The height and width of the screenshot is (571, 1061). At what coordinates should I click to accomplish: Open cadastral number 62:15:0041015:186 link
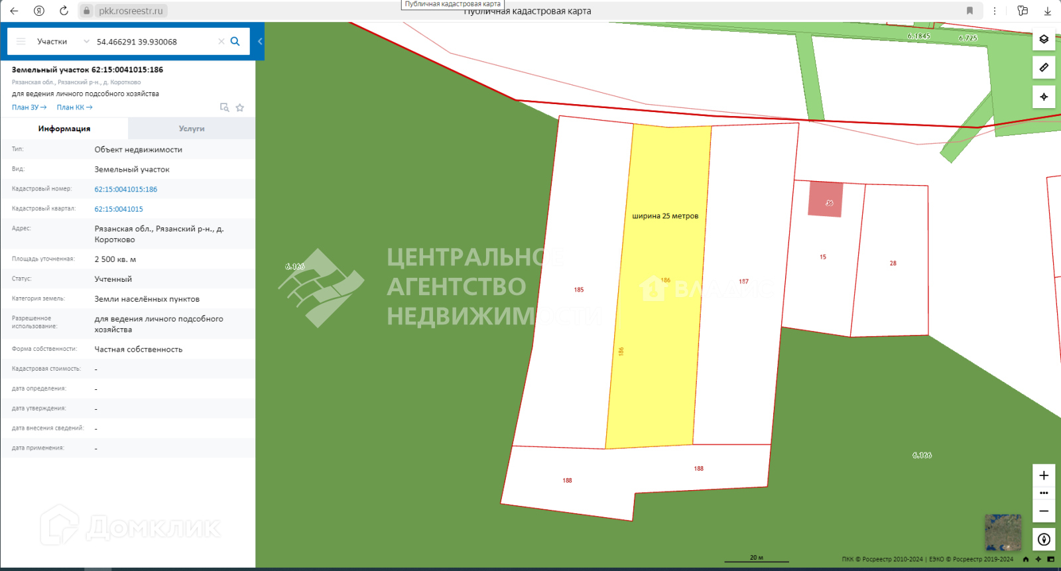pos(126,189)
